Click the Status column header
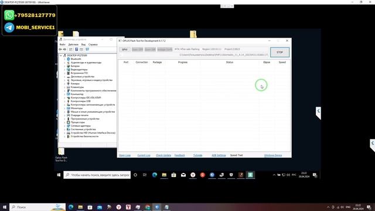375x211 pixels. pyautogui.click(x=229, y=62)
